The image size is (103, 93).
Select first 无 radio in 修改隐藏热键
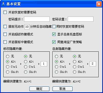(7, 56)
